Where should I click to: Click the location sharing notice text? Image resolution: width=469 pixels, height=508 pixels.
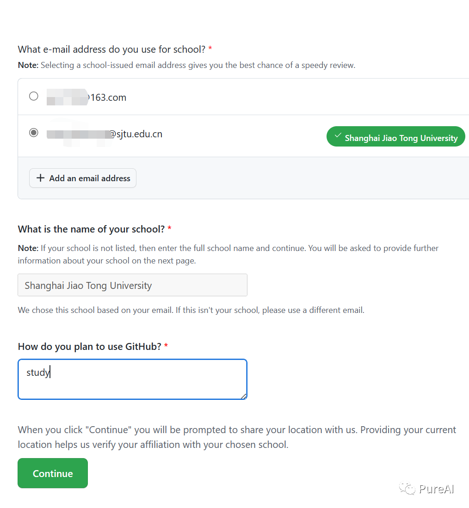click(236, 436)
